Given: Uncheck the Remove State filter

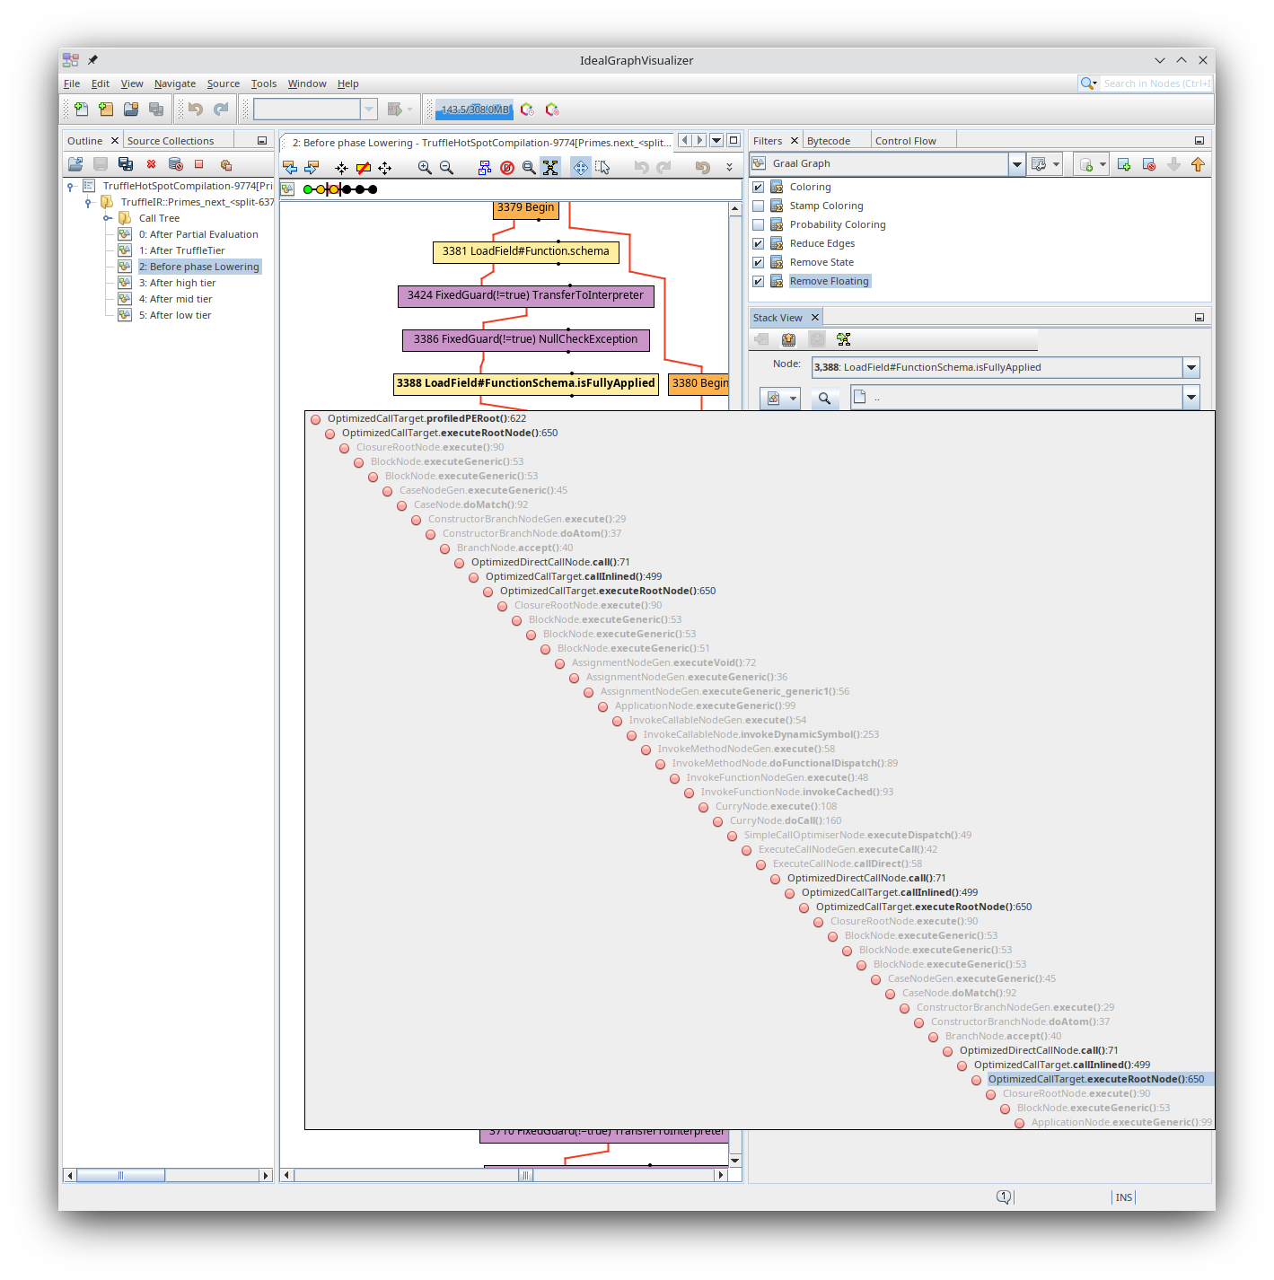Looking at the screenshot, I should pyautogui.click(x=759, y=262).
